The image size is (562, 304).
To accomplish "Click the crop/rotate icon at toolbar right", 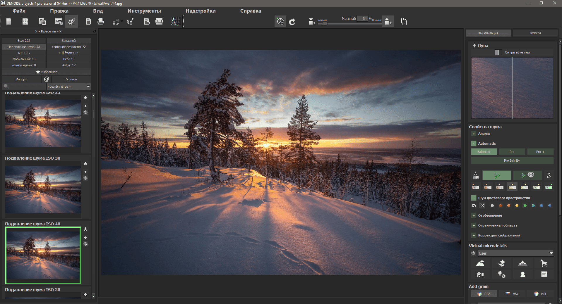I will point(404,21).
